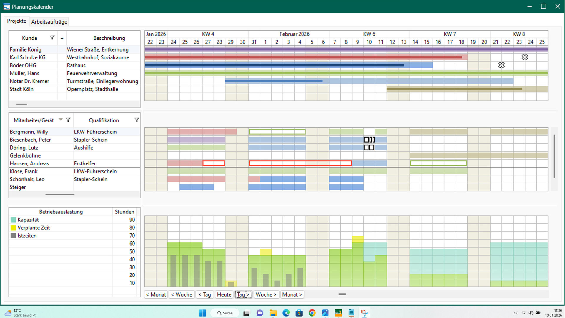Click the Tag > button
Viewport: 565px width, 318px height.
243,294
